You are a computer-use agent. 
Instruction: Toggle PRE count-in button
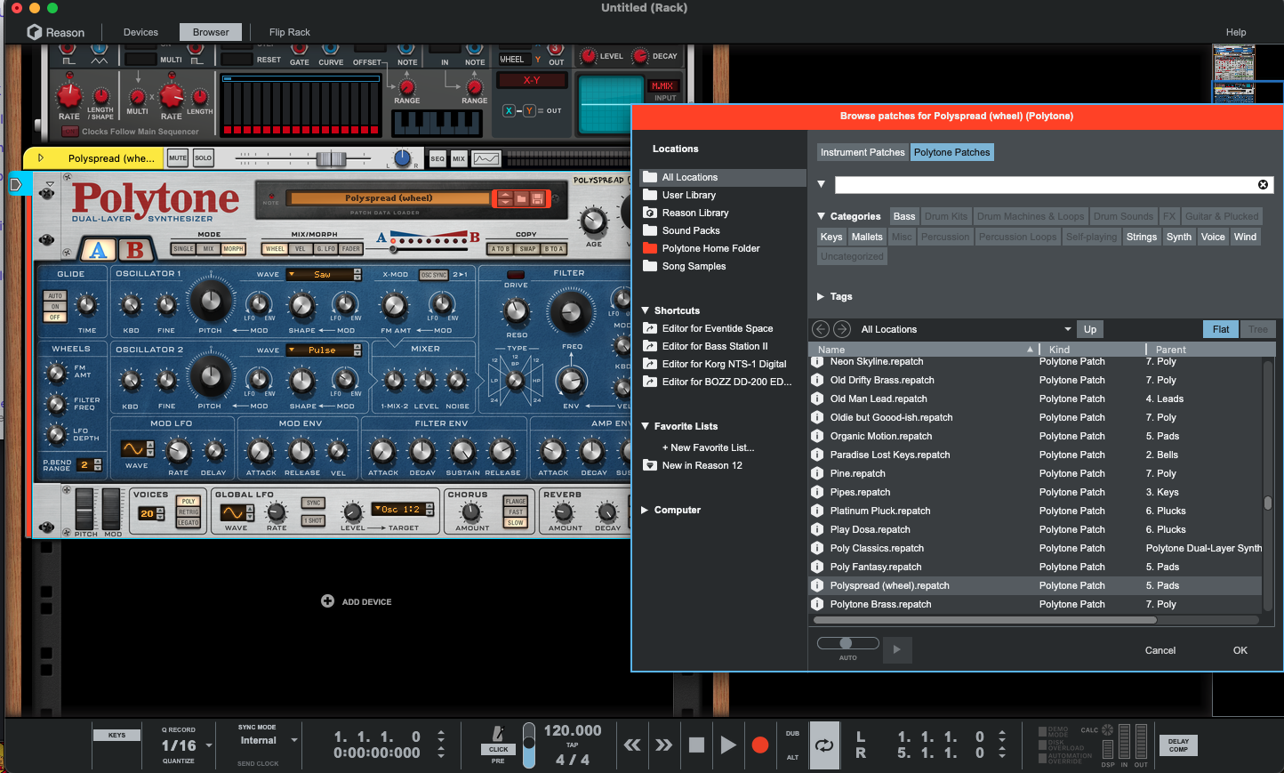coord(498,761)
